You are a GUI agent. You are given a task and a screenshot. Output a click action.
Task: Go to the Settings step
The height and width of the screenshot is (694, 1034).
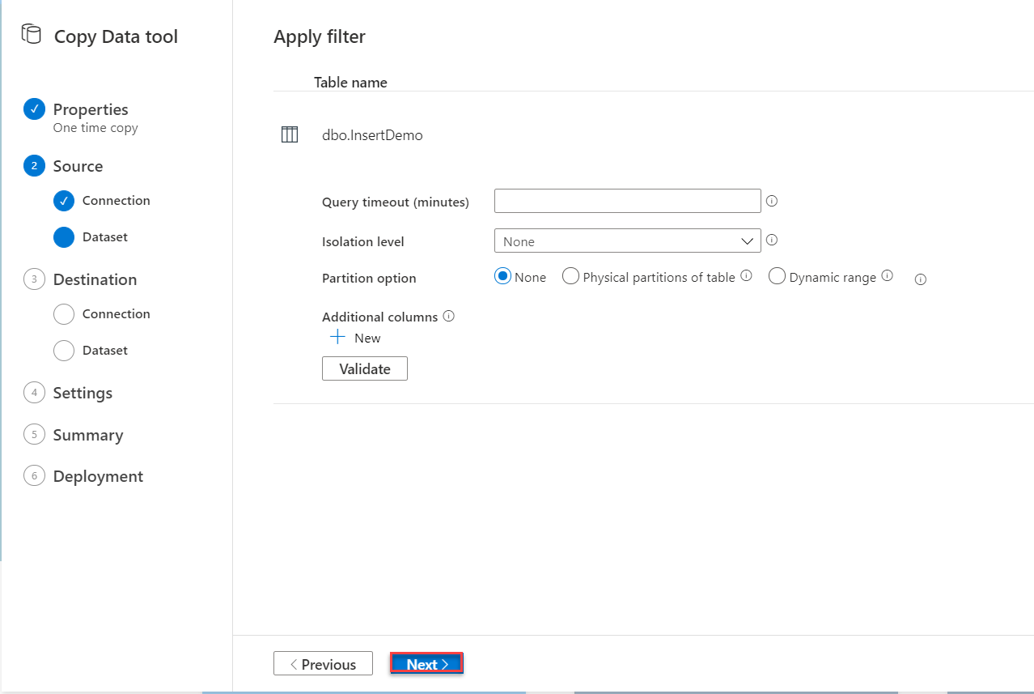82,393
